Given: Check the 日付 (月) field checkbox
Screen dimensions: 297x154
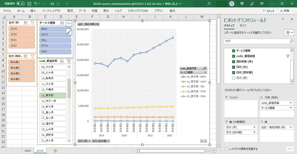Looking at the screenshot, I should click(x=234, y=78).
